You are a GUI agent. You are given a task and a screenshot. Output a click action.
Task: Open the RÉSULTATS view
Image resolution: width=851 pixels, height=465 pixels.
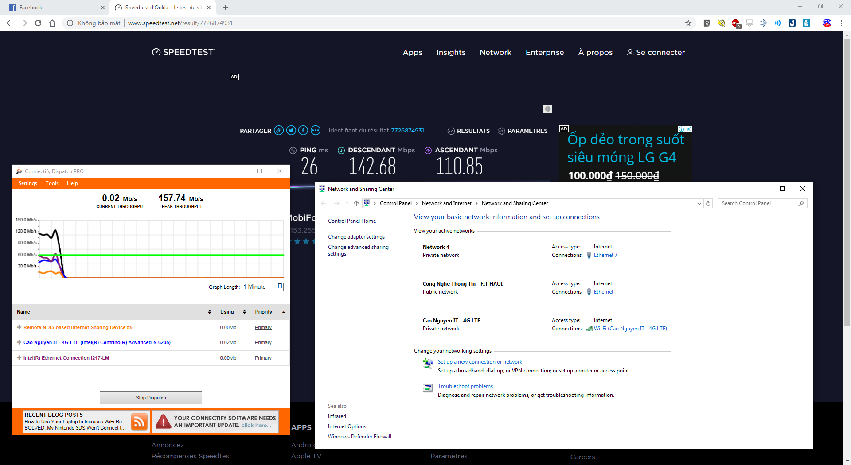(468, 131)
